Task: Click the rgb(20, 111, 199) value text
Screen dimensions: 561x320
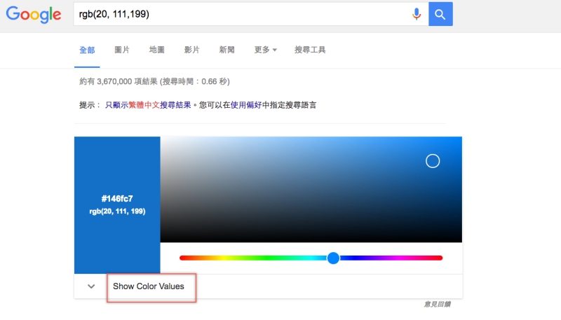Action: [x=117, y=211]
